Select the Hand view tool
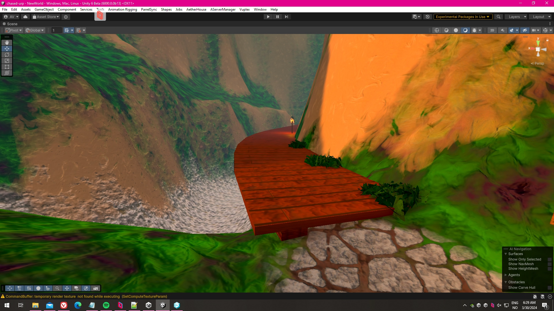Screen dimensions: 554x311 7,43
